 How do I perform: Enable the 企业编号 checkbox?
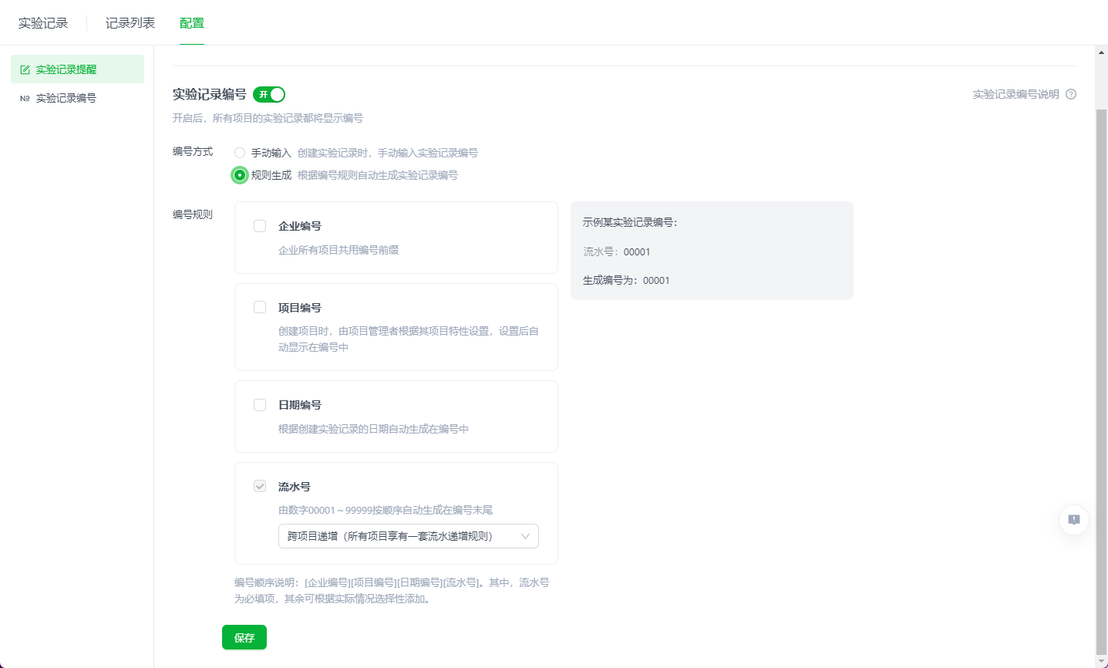(260, 225)
